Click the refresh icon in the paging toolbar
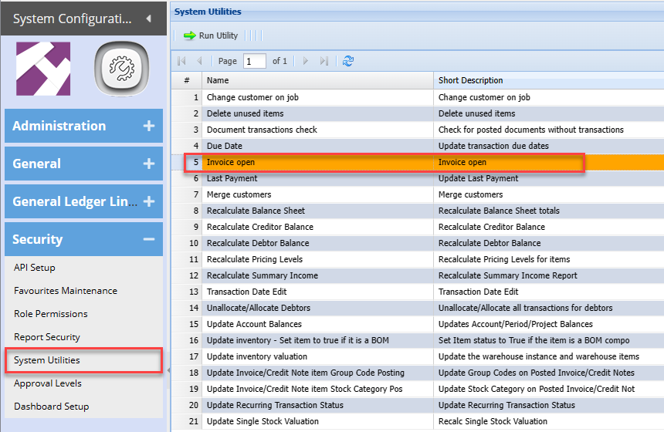This screenshot has height=432, width=664. pos(348,61)
